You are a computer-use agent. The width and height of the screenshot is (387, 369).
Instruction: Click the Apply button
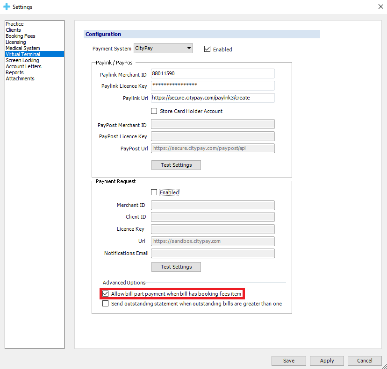pos(327,361)
